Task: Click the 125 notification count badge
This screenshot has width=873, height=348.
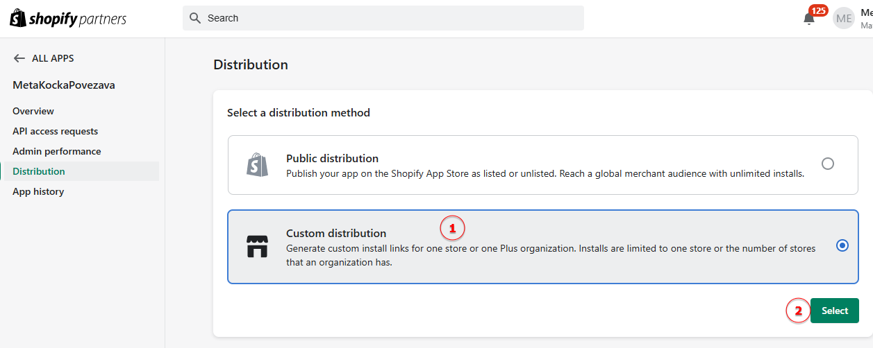Action: point(819,10)
